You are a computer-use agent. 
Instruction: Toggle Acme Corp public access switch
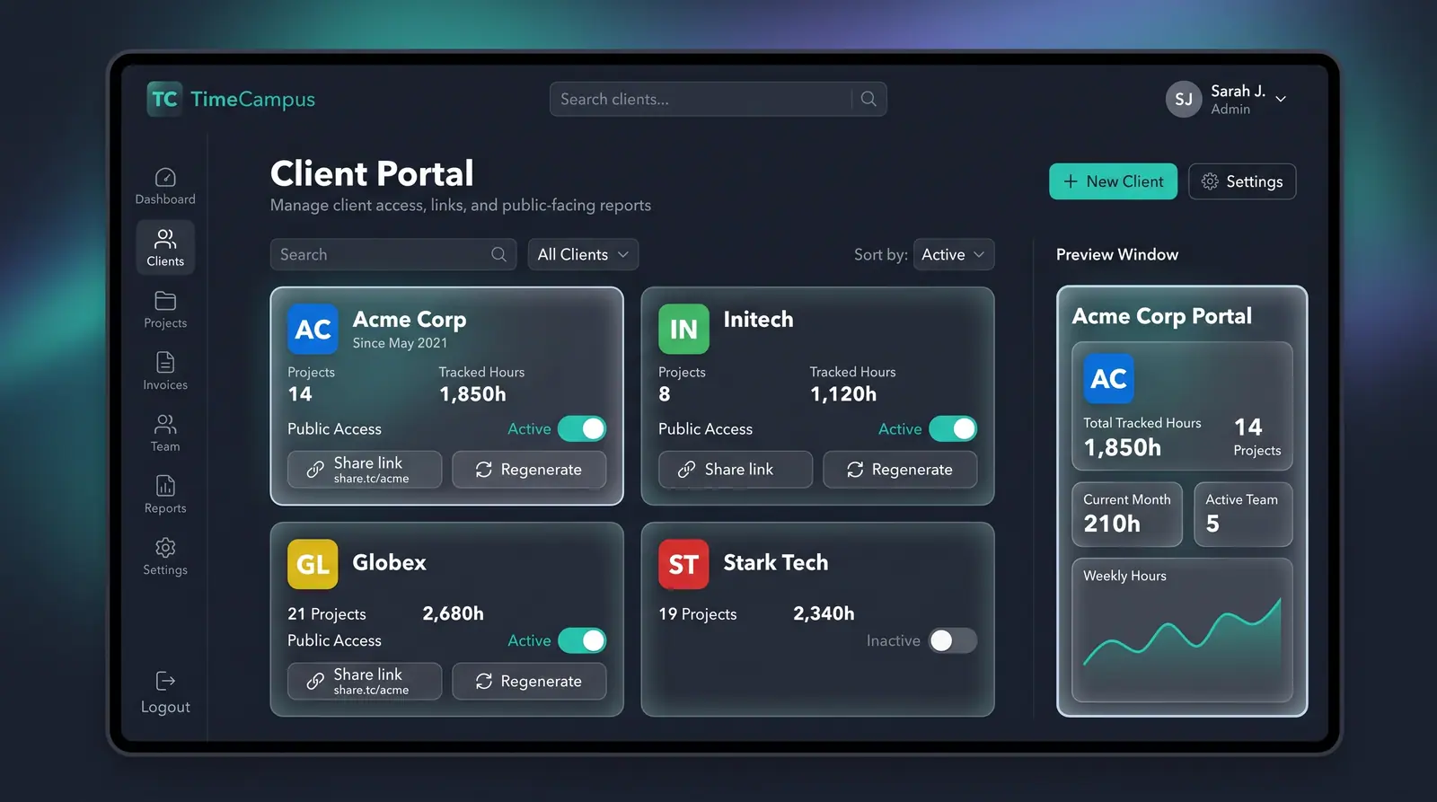coord(582,428)
